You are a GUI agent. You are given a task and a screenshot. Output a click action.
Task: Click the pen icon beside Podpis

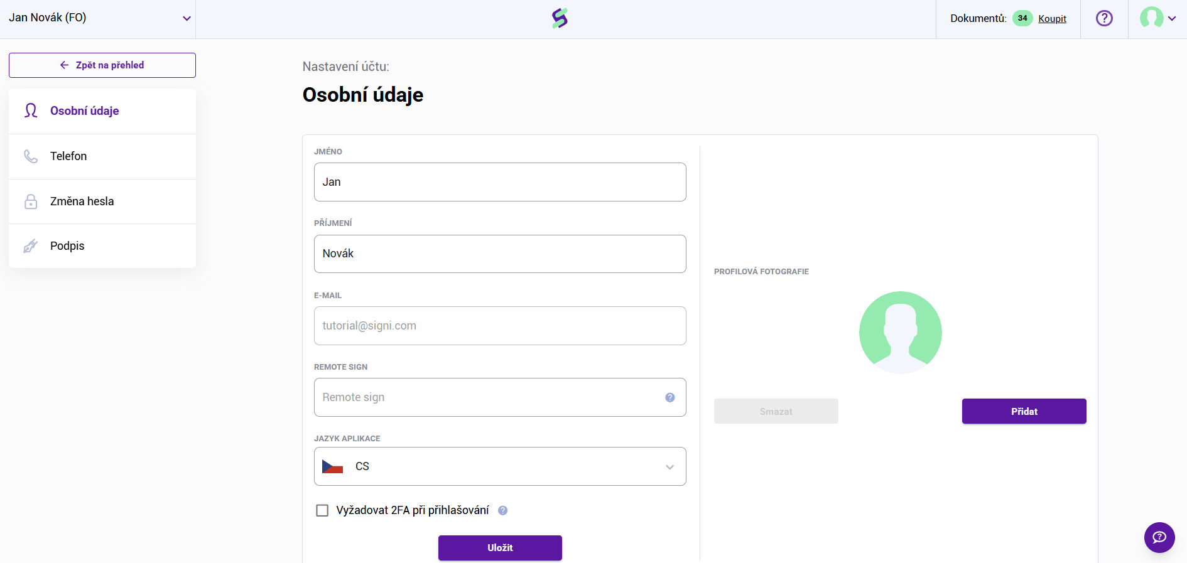(31, 246)
